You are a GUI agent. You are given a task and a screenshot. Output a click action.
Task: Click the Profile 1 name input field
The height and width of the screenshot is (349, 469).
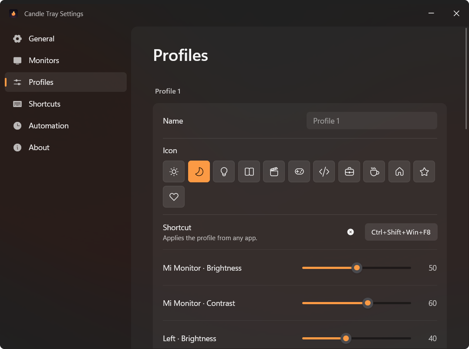click(x=372, y=121)
